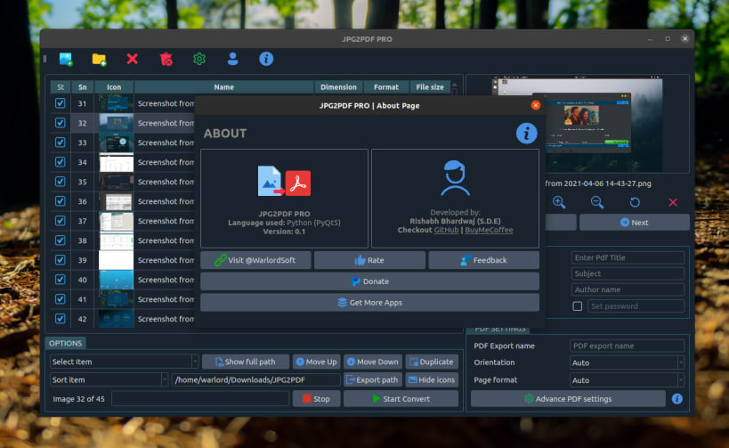Select the thumbnail in row 39

click(x=117, y=260)
